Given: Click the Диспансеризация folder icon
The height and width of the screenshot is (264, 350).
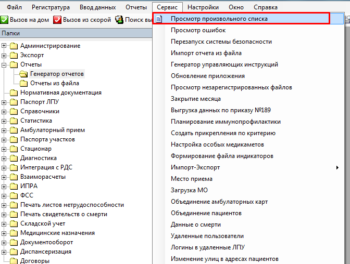Looking at the screenshot, I should tap(14, 252).
